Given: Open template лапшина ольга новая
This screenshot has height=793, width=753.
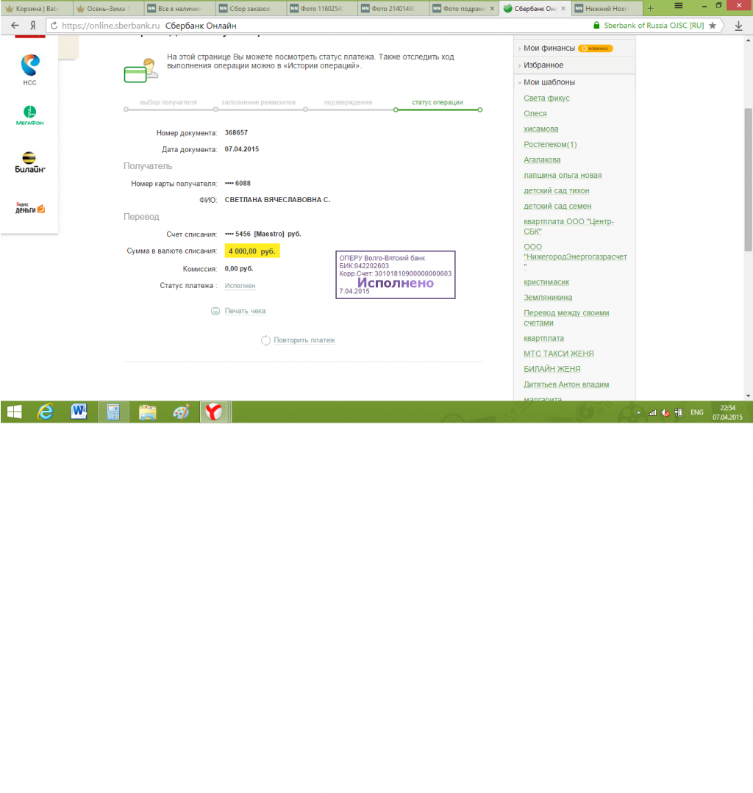Looking at the screenshot, I should point(563,175).
